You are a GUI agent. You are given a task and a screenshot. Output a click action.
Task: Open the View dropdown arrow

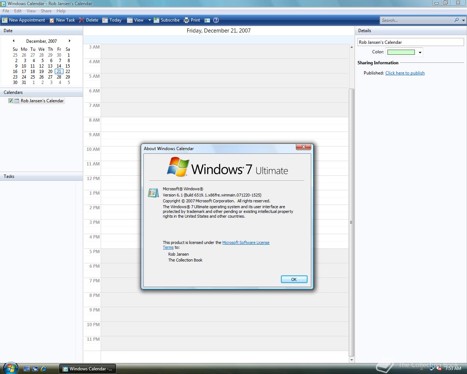150,20
